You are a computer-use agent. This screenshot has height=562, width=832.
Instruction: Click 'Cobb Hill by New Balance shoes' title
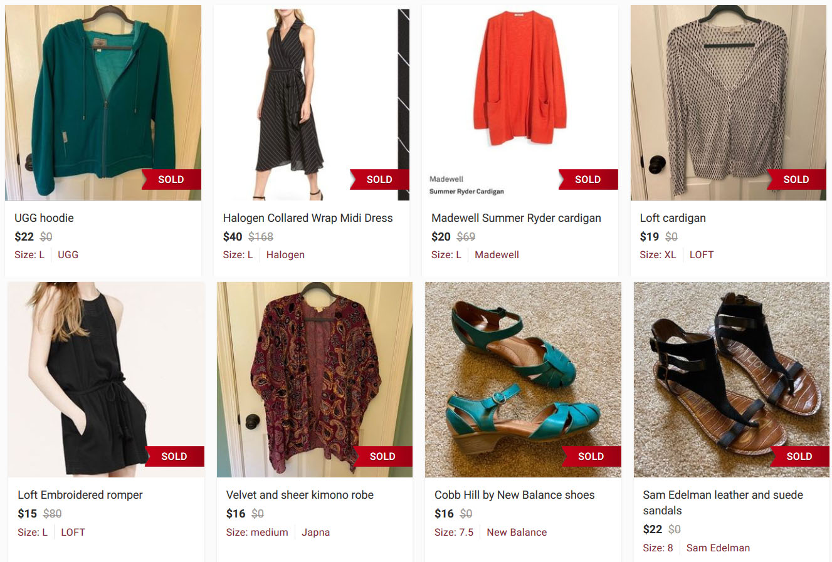coord(514,495)
